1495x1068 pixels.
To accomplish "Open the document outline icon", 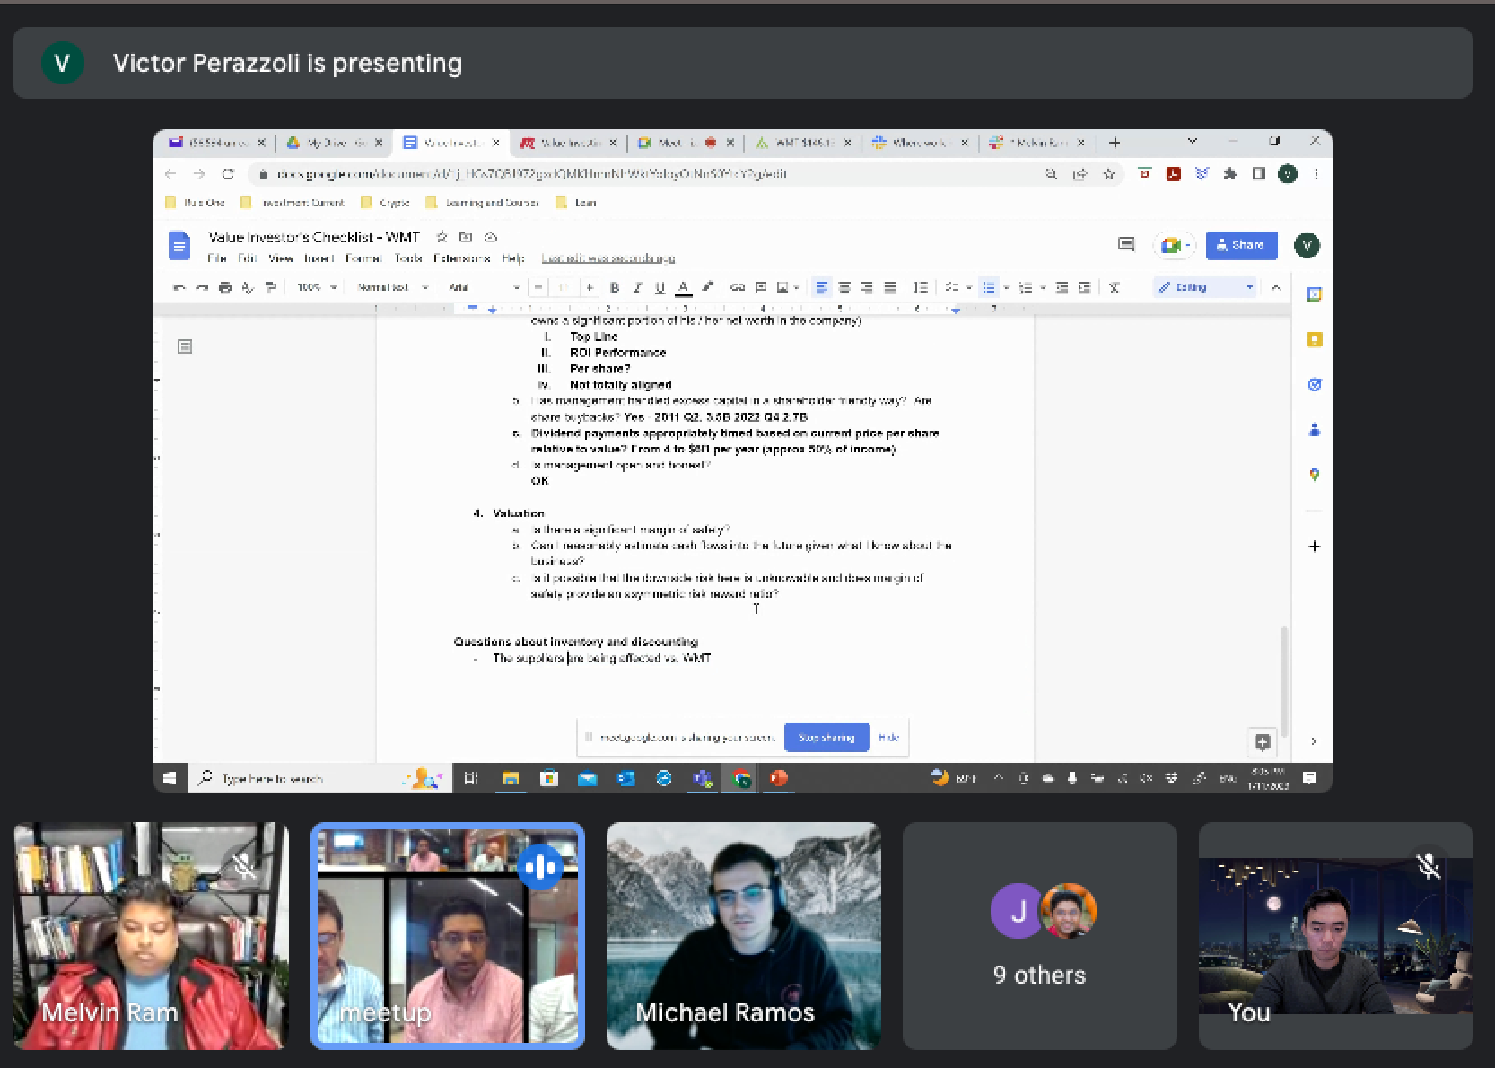I will pos(185,346).
